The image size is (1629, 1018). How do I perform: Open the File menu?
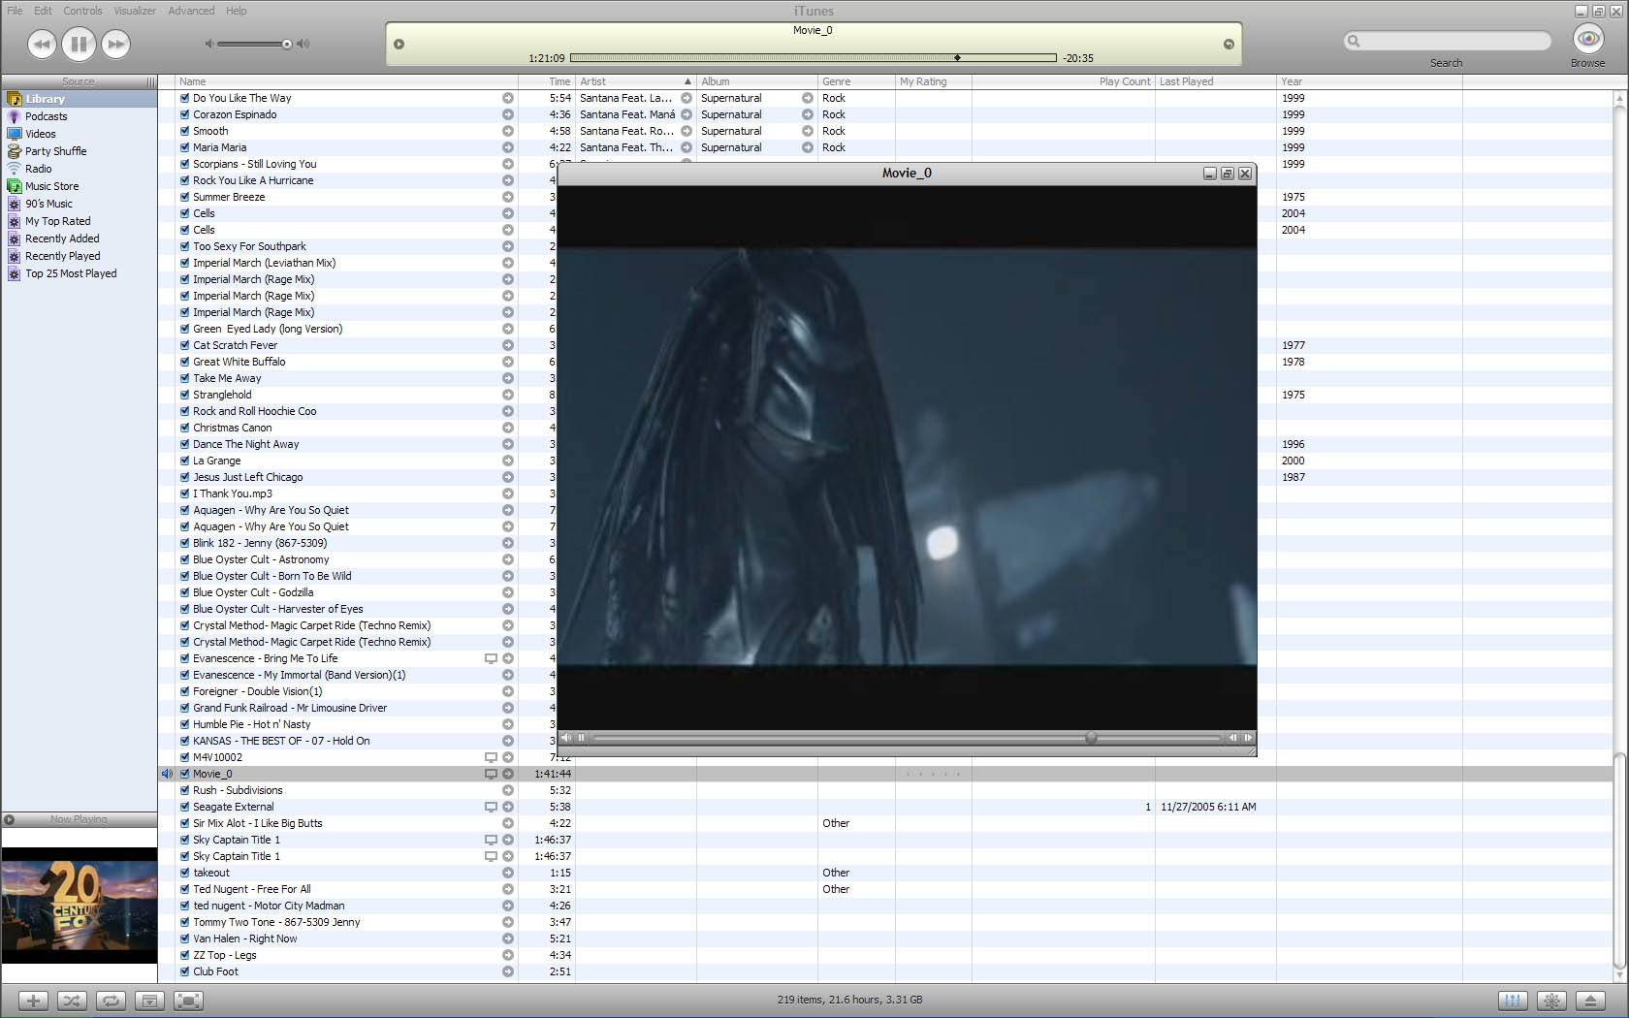click(x=15, y=11)
